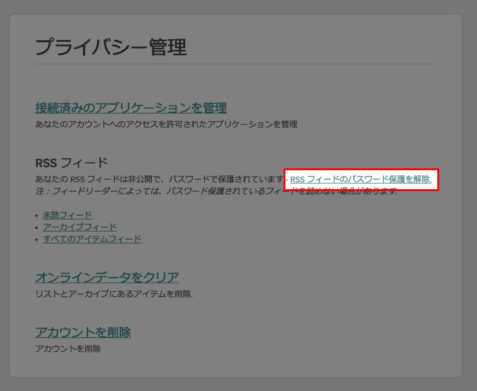Click the あなたの RSS フィードは非公開で sentence
This screenshot has width=477, height=391.
[x=158, y=180]
